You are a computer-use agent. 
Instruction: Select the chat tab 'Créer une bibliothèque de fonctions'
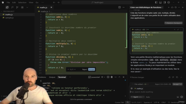click(146, 8)
